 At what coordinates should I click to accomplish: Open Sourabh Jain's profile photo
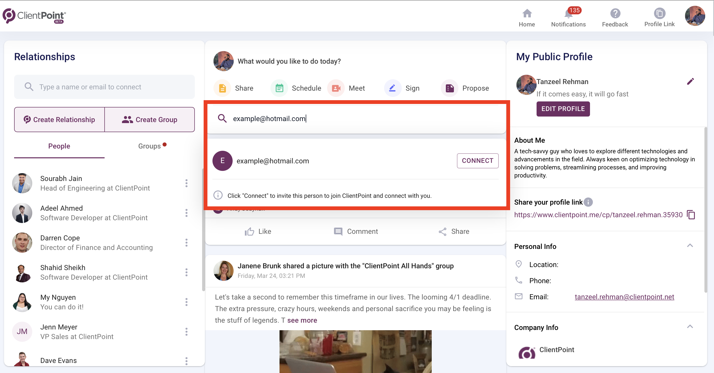[x=22, y=183]
